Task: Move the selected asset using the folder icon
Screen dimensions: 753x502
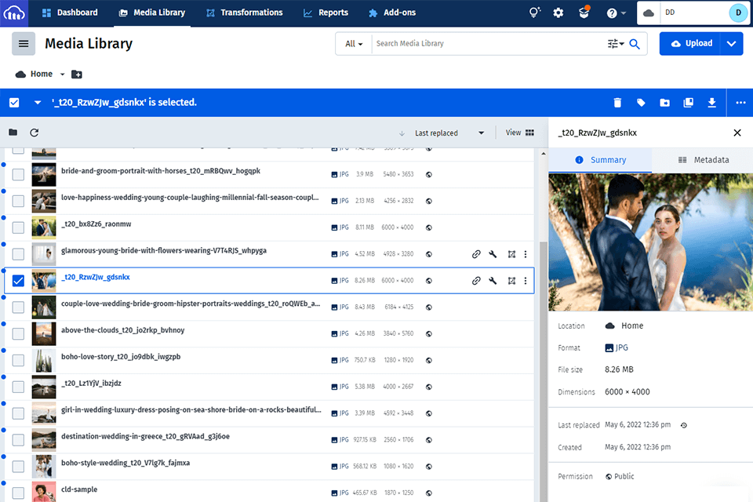Action: click(x=664, y=102)
